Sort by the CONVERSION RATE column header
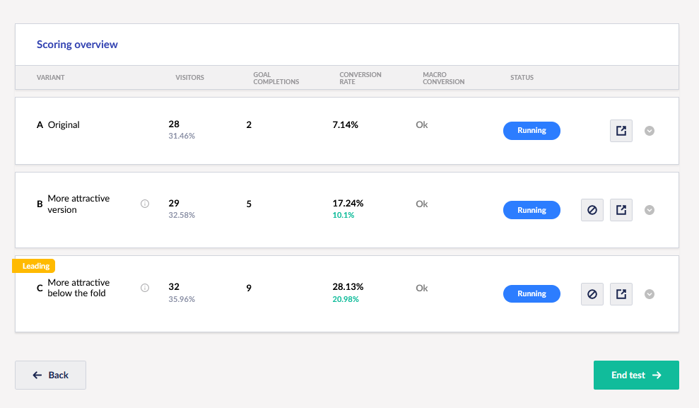Image resolution: width=699 pixels, height=408 pixels. coord(360,77)
